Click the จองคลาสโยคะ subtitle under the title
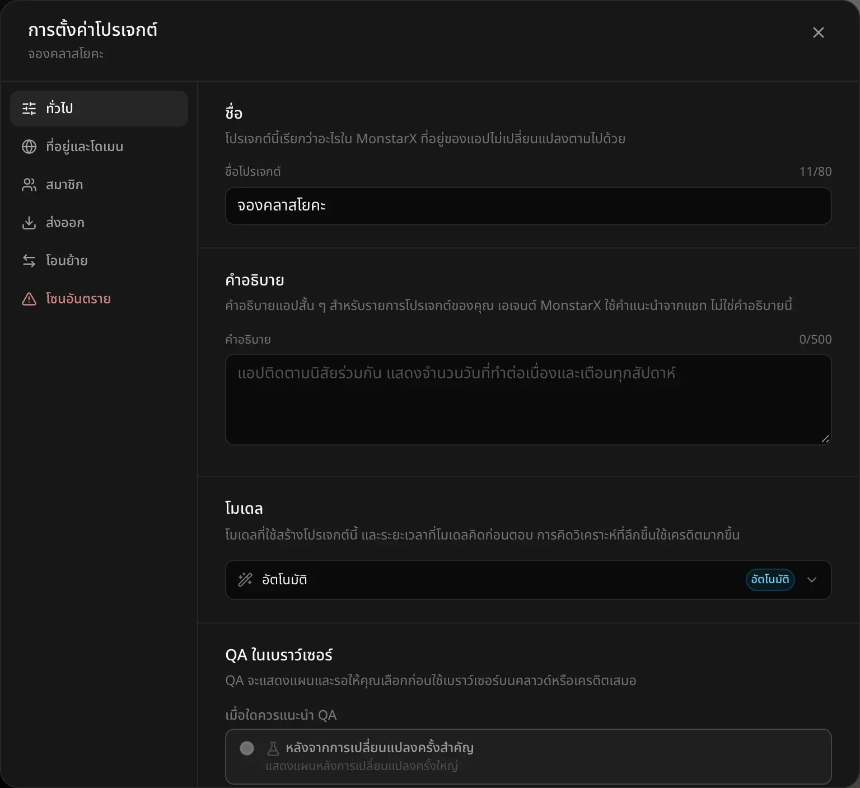This screenshot has width=860, height=788. (x=66, y=54)
